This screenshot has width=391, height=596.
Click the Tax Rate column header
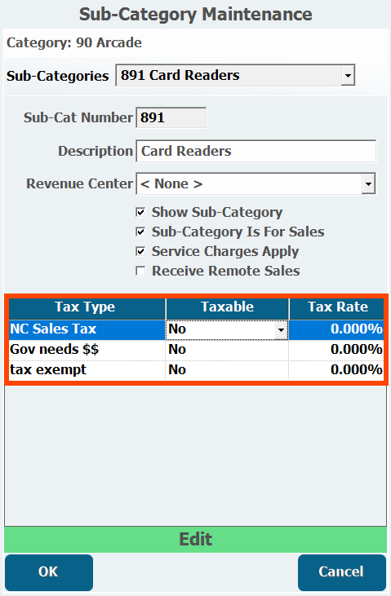tap(336, 307)
